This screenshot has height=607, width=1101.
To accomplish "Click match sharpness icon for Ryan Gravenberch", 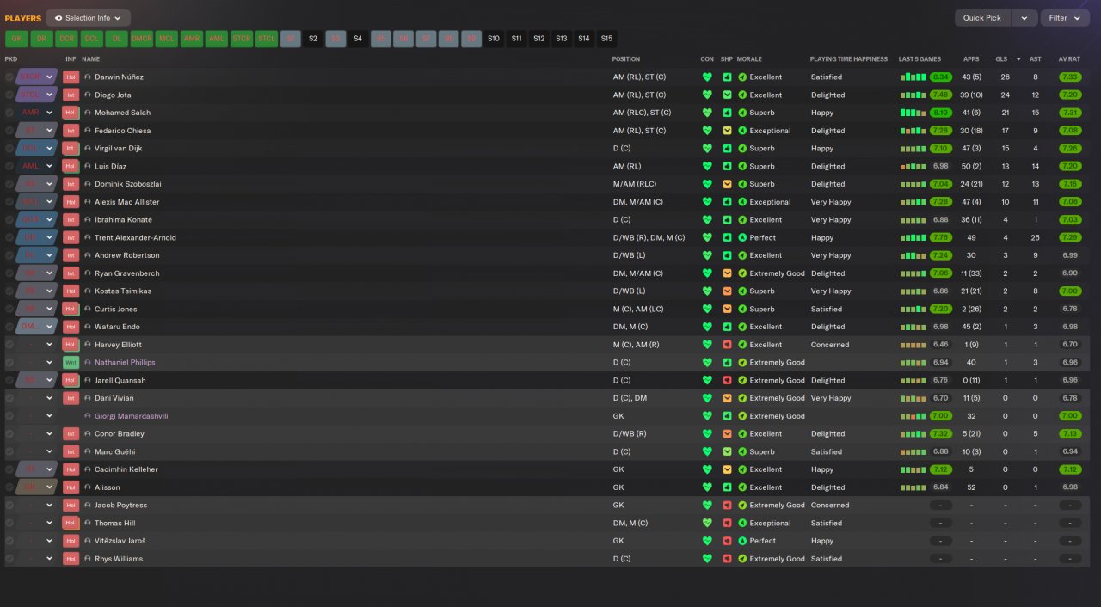I will (727, 273).
